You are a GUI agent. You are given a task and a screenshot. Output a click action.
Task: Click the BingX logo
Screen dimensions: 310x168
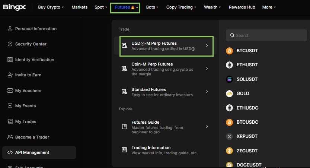tap(15, 7)
